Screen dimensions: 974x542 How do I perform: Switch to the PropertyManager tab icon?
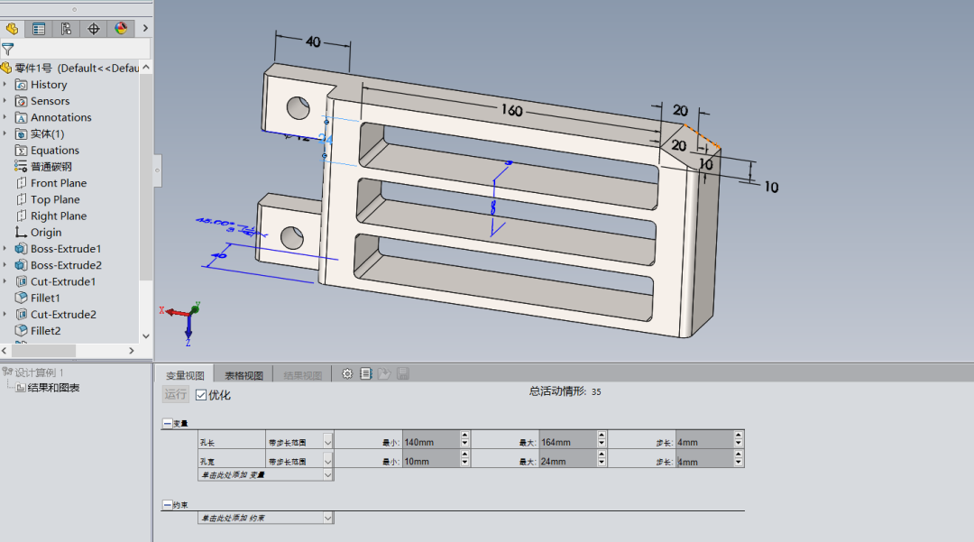pos(39,29)
